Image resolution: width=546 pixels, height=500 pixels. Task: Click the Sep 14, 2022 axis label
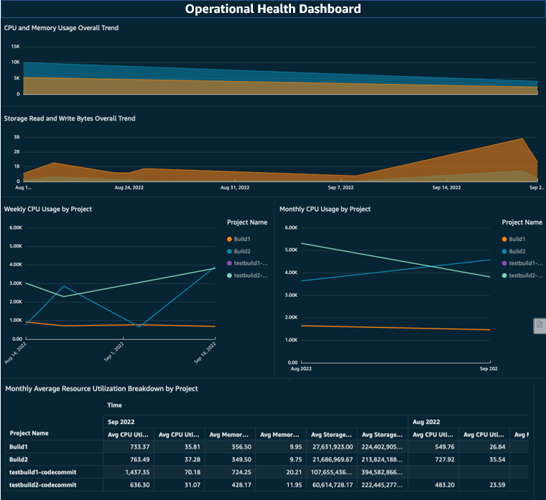click(x=447, y=188)
